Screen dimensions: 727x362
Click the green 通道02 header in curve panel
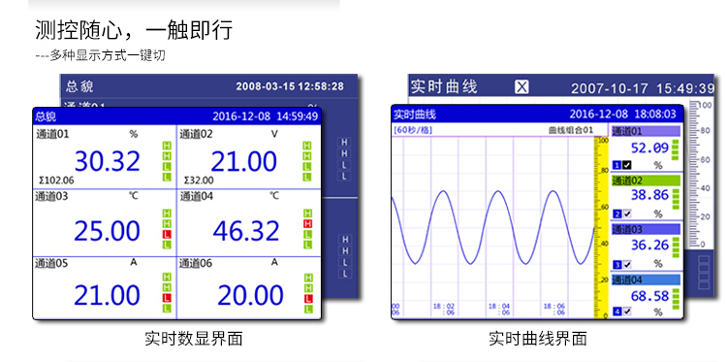pyautogui.click(x=646, y=181)
